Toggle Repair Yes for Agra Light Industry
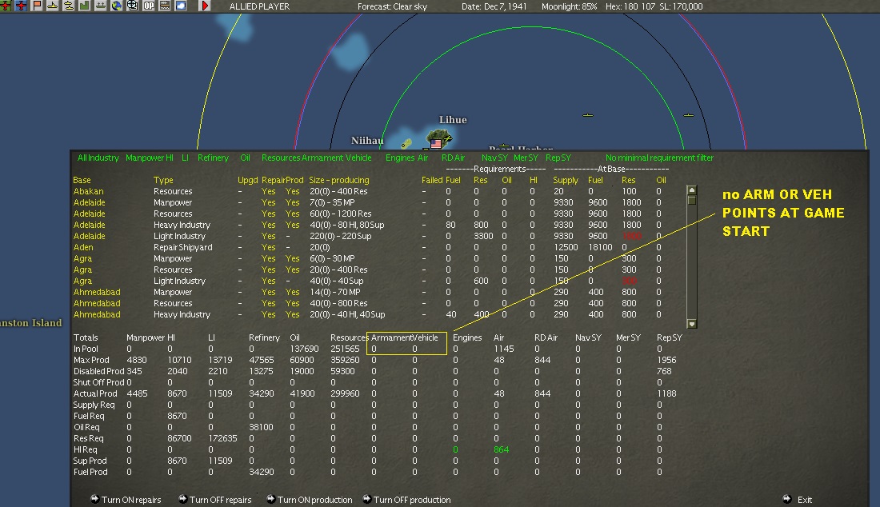This screenshot has height=507, width=880. pos(268,281)
